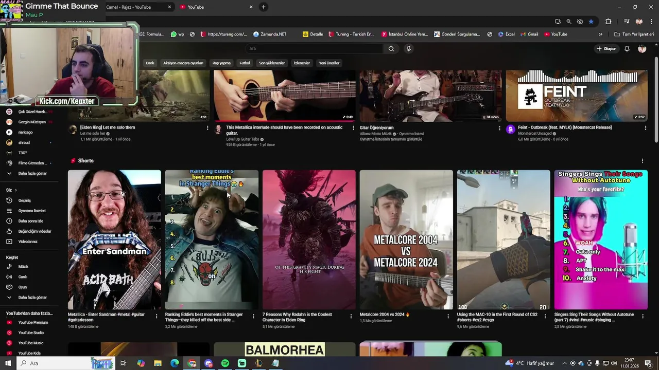Click the Oluştur create button
This screenshot has width=659, height=370.
click(x=606, y=49)
